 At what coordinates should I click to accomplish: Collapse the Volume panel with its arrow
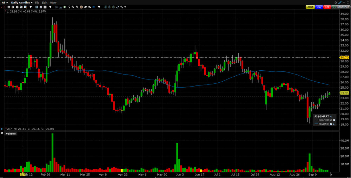pyautogui.click(x=2, y=133)
